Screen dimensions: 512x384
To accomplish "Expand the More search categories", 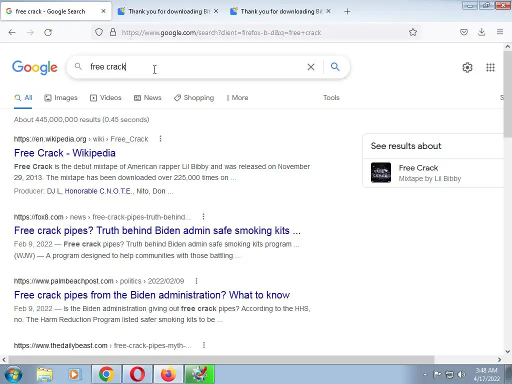I will [x=237, y=97].
